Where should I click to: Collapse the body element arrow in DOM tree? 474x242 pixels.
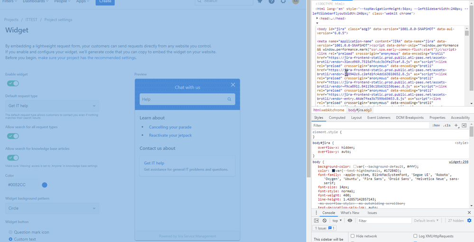[317, 23]
